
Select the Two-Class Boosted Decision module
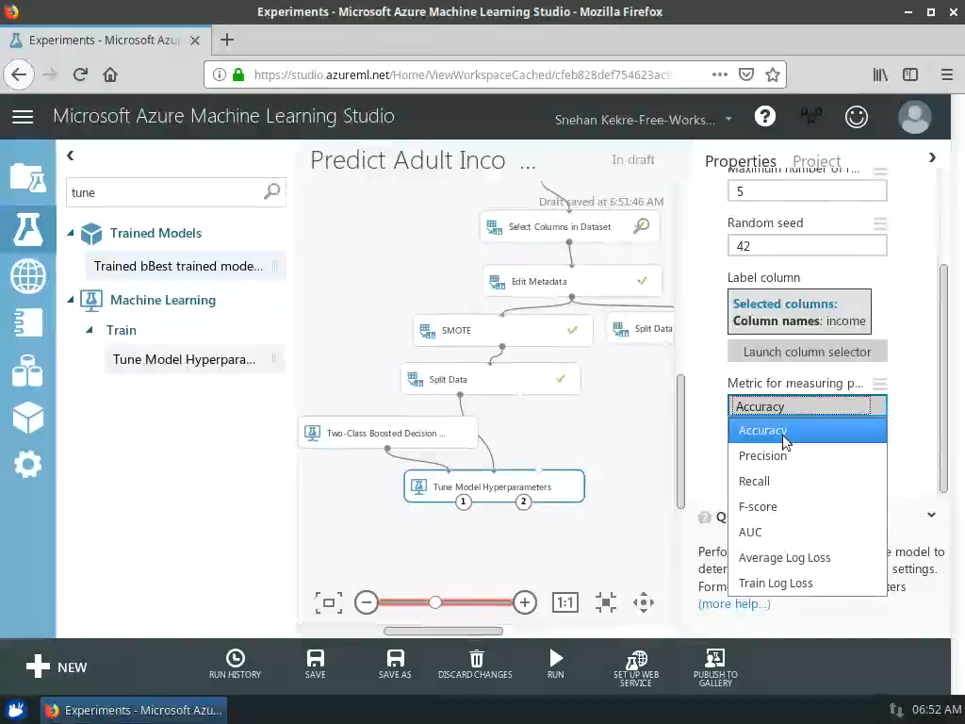[387, 433]
